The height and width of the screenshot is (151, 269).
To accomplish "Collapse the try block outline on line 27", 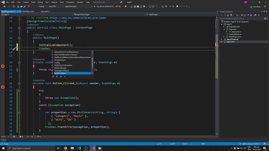I will pyautogui.click(x=19, y=91).
